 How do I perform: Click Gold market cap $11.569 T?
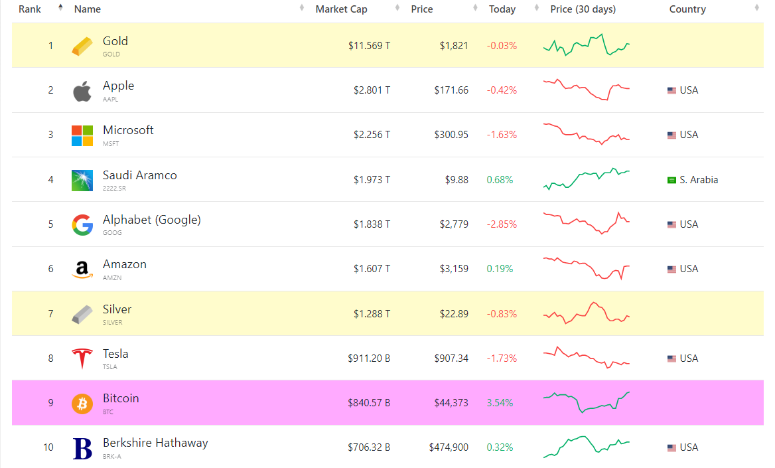pos(369,46)
